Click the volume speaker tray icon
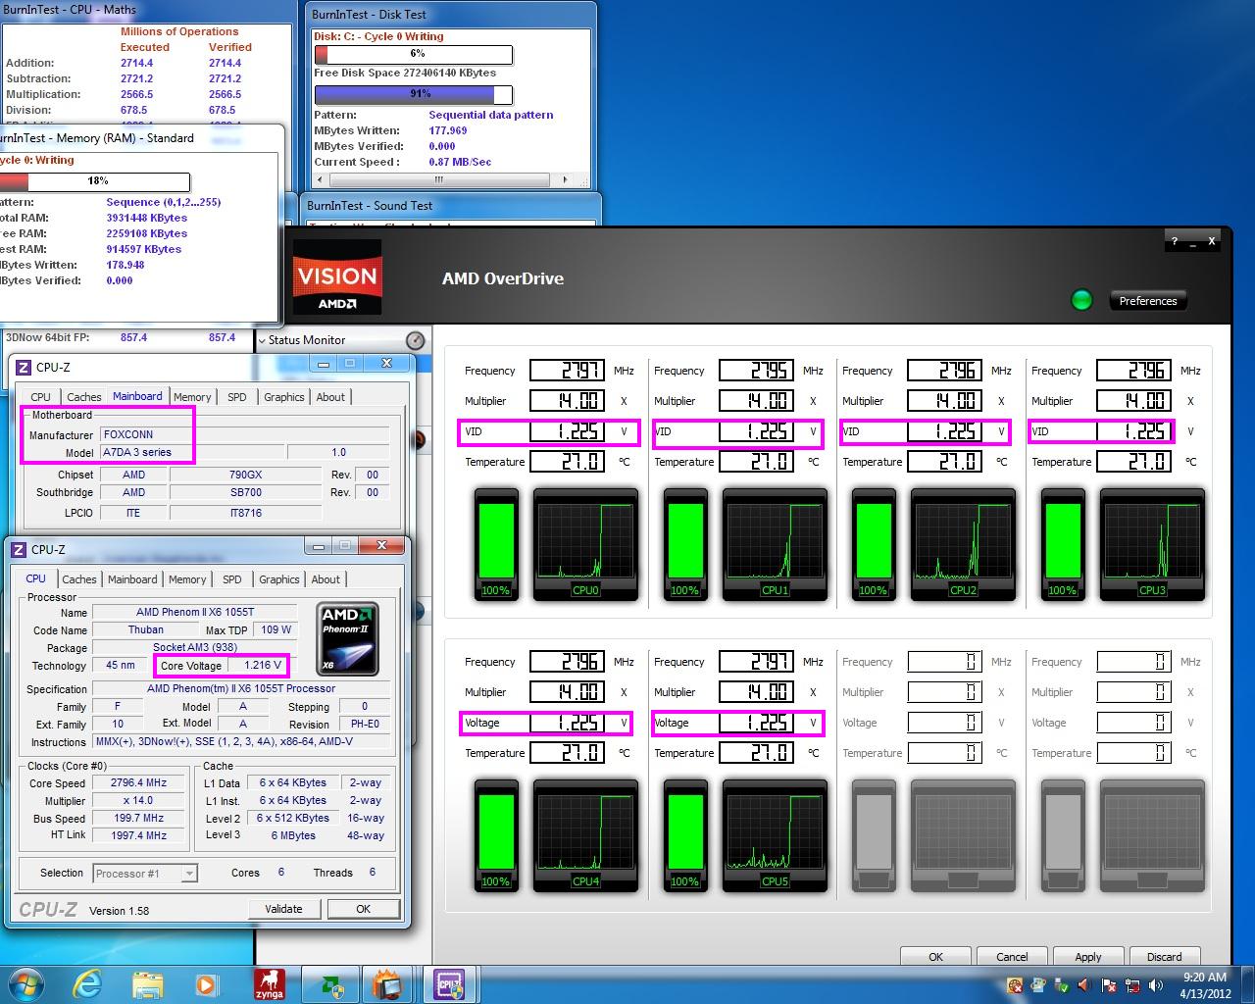 tap(1155, 985)
